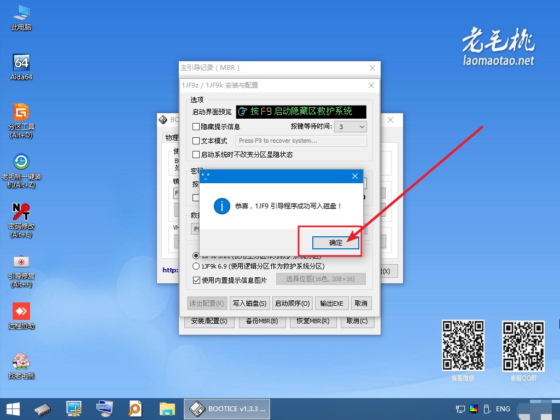Screen dimensions: 560x420
Task: Click 取消 in 1JF9 config dialog
Action: pyautogui.click(x=361, y=303)
